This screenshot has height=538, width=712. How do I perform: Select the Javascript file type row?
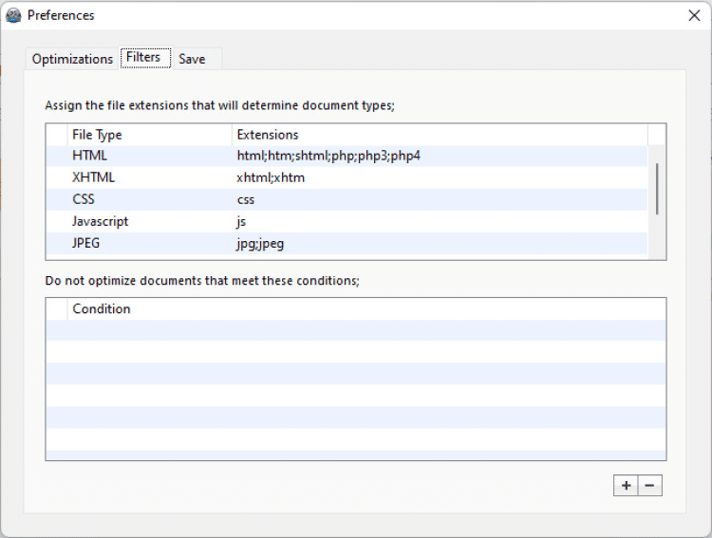[100, 221]
